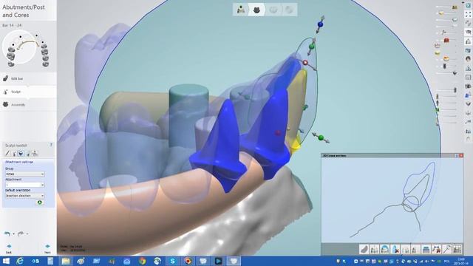
Task: Expand the Undo history arrow
Action: click(x=13, y=234)
